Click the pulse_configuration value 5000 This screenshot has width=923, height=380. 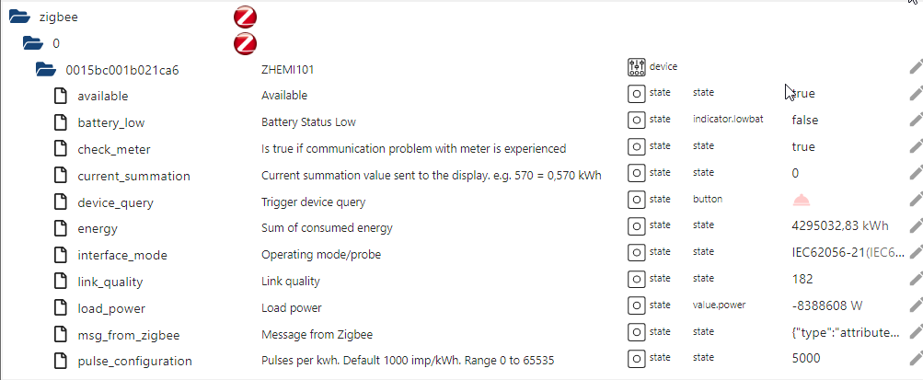805,359
